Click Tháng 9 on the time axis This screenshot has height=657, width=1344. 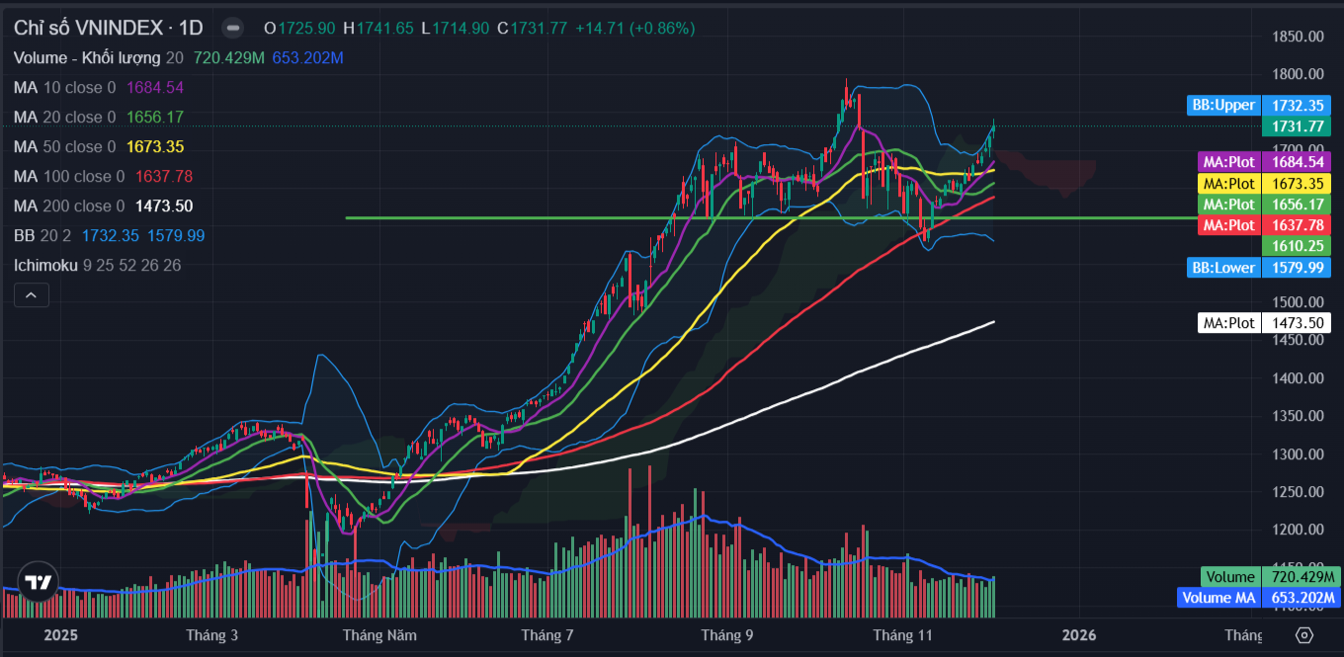[x=727, y=635]
